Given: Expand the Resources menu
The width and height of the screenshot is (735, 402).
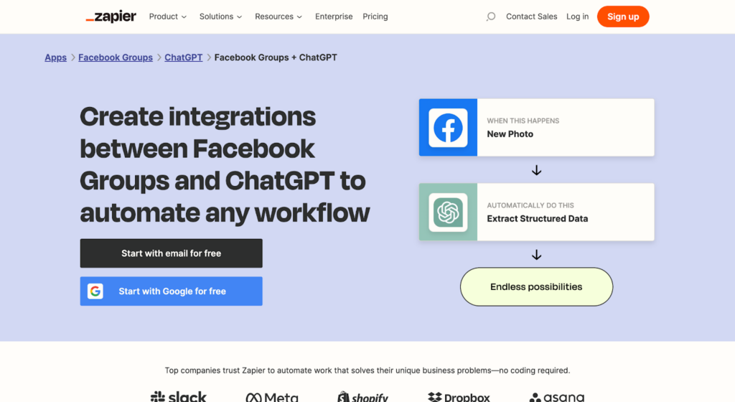Looking at the screenshot, I should click(x=278, y=17).
